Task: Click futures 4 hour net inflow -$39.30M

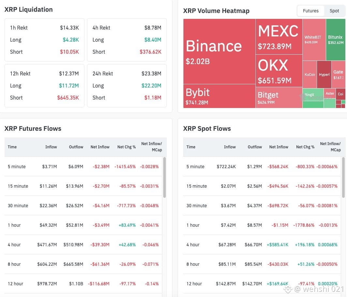Action: [x=100, y=245]
